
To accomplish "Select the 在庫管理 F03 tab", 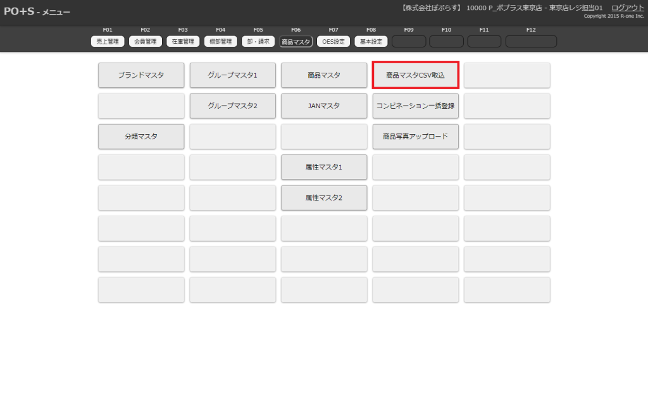I will click(183, 42).
